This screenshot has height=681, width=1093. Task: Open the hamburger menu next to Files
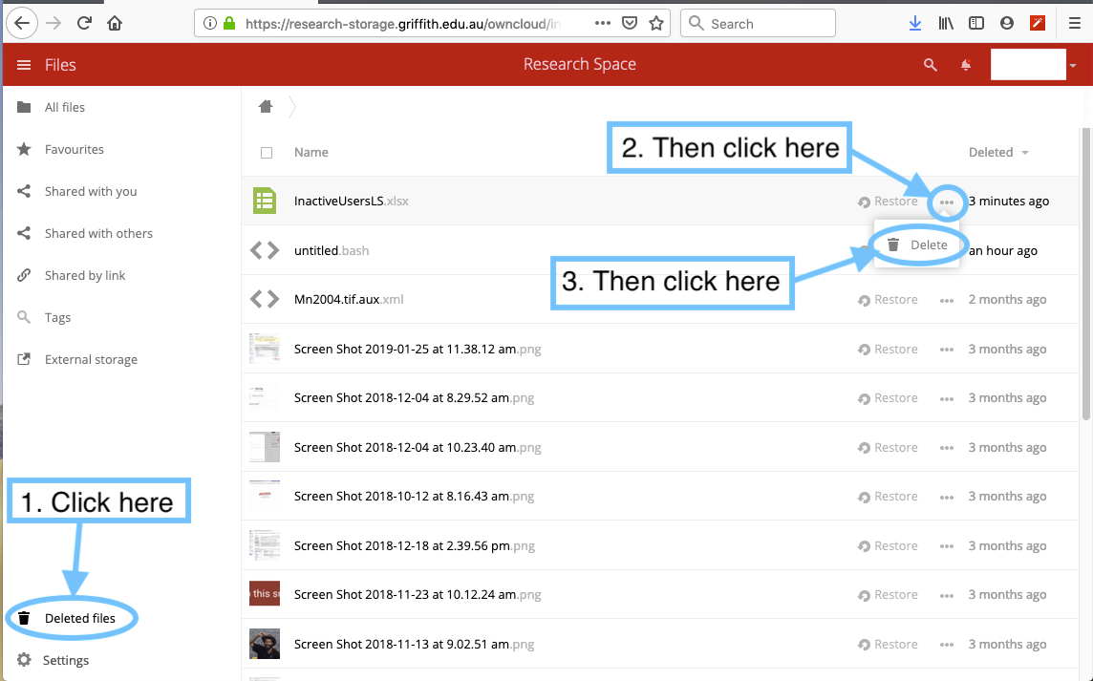click(x=24, y=65)
